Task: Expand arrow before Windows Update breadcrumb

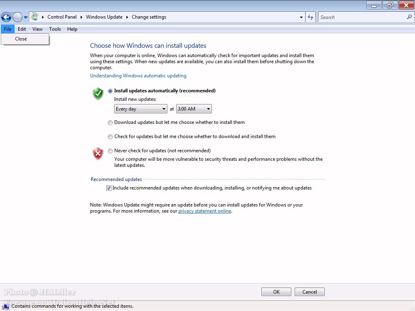Action: [81, 17]
